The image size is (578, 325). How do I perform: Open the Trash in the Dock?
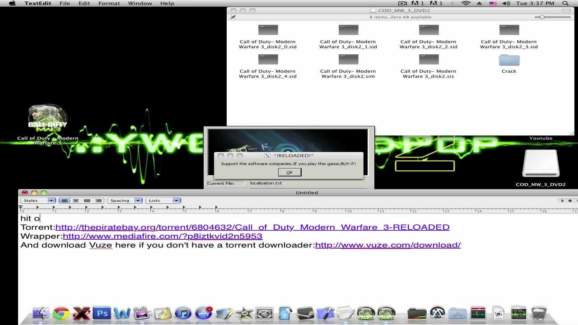(x=539, y=313)
